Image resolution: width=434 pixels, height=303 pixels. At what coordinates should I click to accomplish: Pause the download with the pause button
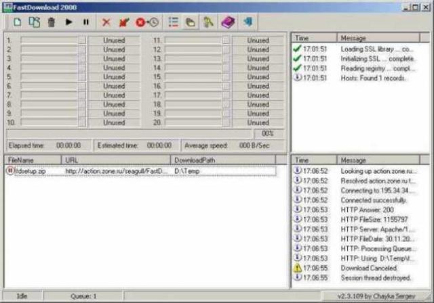(x=86, y=22)
